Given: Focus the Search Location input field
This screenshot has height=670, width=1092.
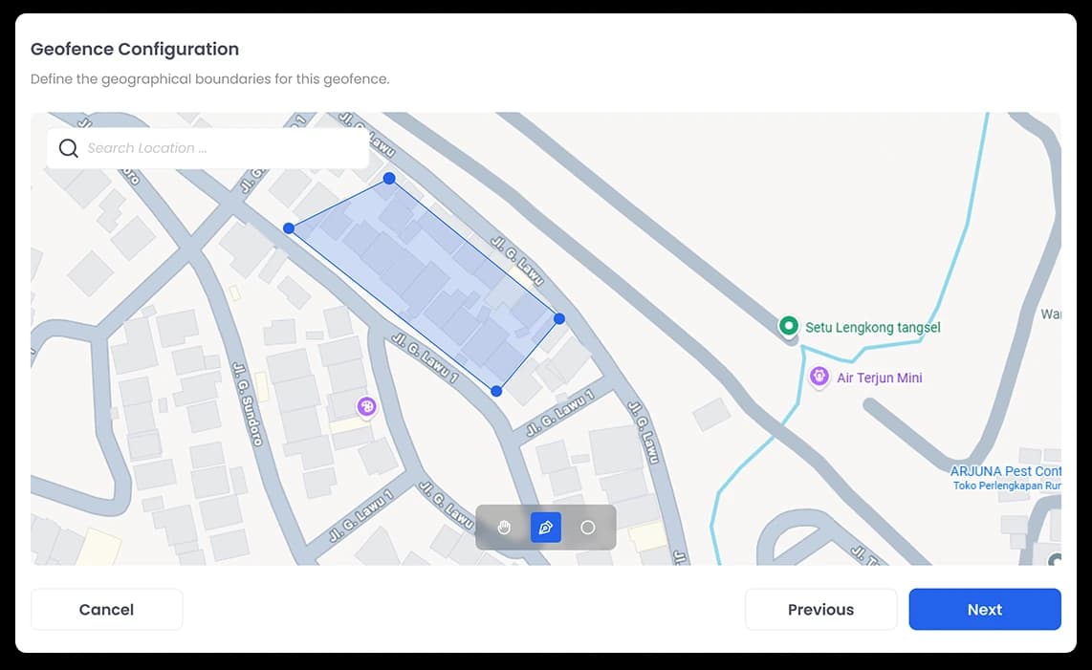Looking at the screenshot, I should pyautogui.click(x=208, y=148).
